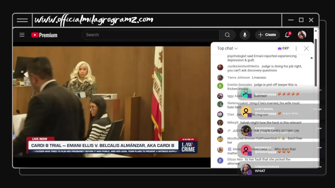
Task: Click Sieterayoskid's chat avatar
Action: tap(220, 104)
